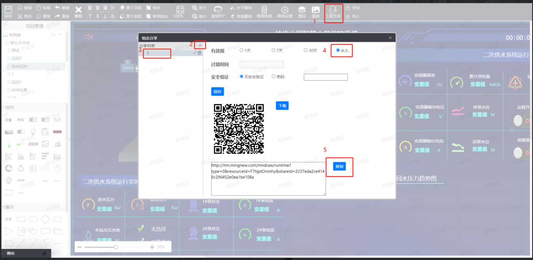533x260 pixels.
Task: Click the 复制 copy toolbar item
Action: coord(25,8)
